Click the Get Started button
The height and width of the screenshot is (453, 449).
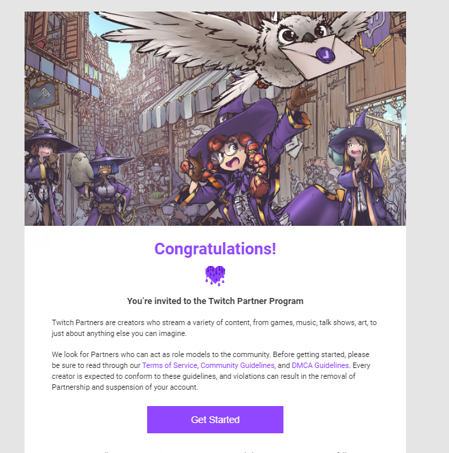pos(215,420)
